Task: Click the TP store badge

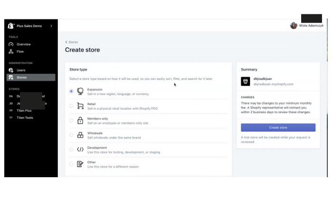Action: 11,110
